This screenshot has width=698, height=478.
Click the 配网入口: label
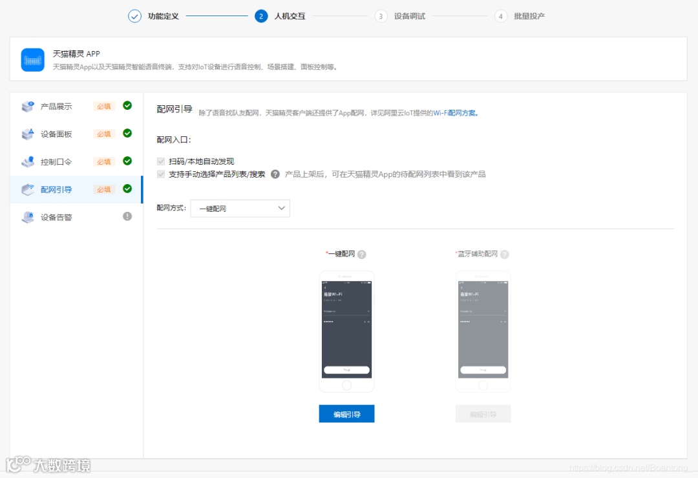click(174, 140)
